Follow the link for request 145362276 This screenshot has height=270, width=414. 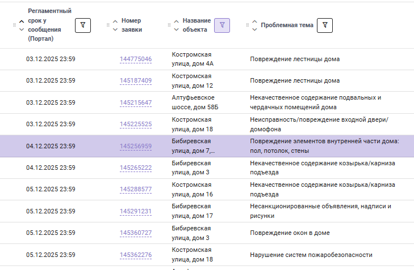click(136, 255)
